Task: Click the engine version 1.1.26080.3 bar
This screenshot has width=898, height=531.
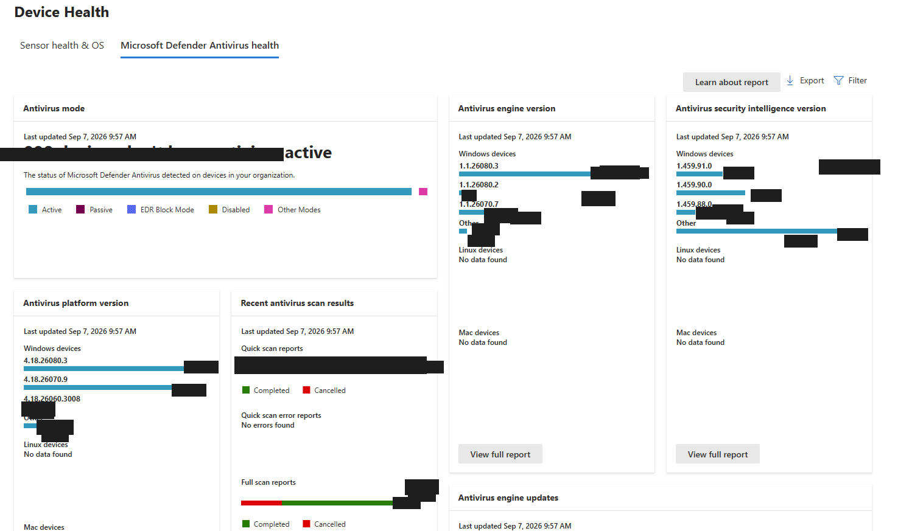Action: (525, 174)
